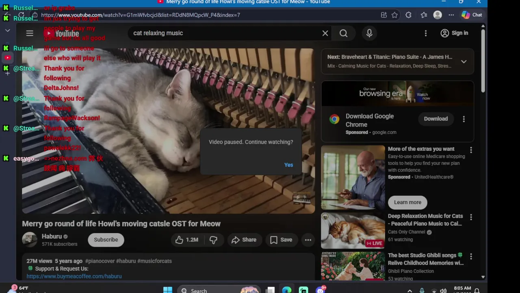Screen dimensions: 520x293
Task: Open the Best Studio Ghibli songs thumbnail
Action: tap(353, 266)
